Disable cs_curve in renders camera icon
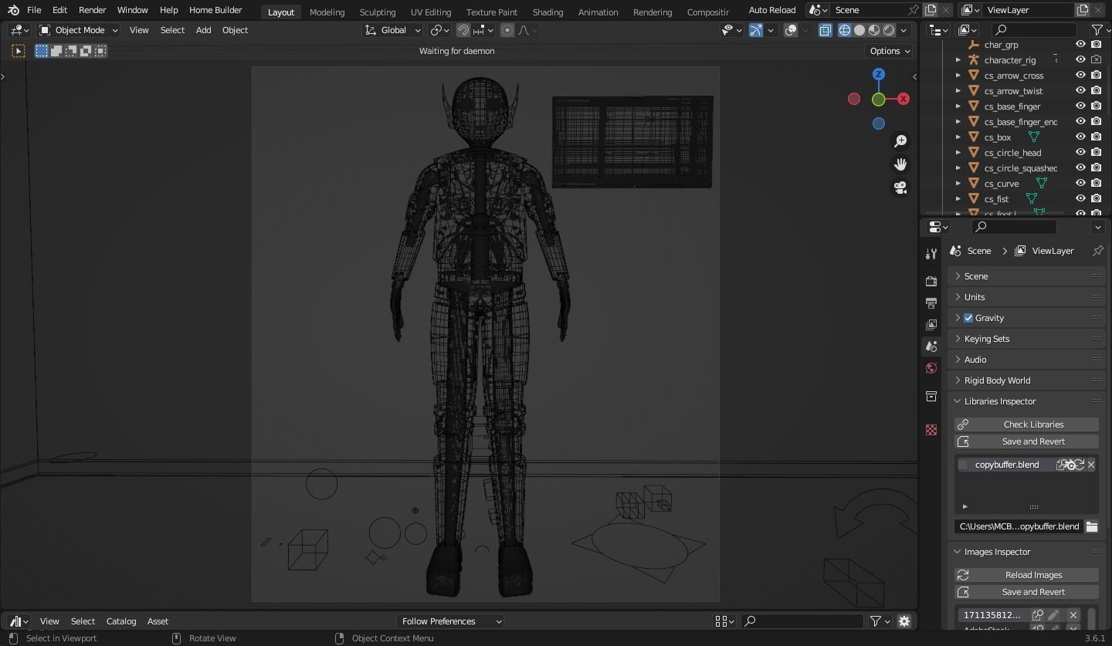This screenshot has height=646, width=1112. pos(1096,183)
